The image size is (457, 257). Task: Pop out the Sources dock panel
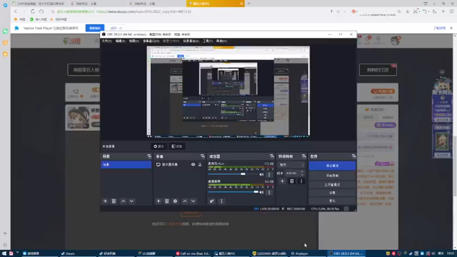click(203, 156)
